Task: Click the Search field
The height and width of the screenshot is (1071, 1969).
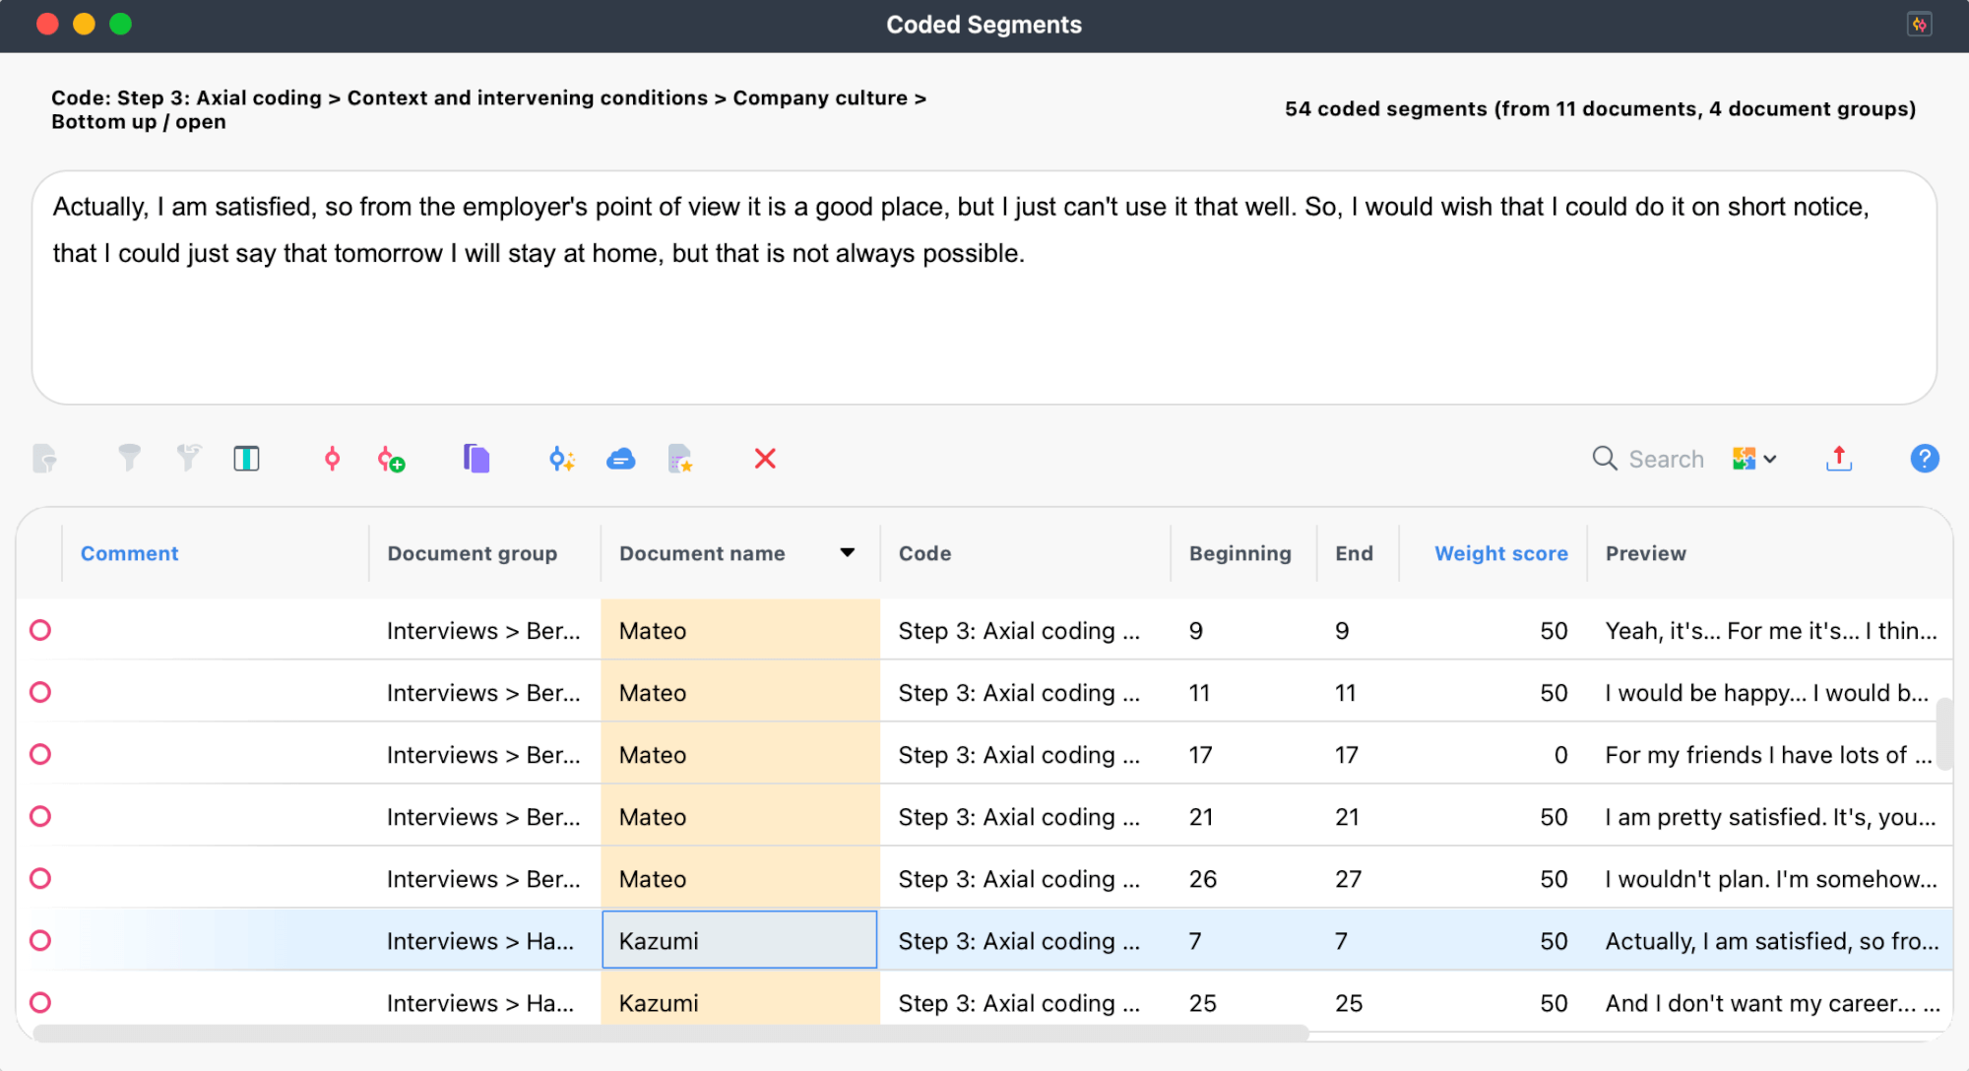Action: tap(1666, 459)
